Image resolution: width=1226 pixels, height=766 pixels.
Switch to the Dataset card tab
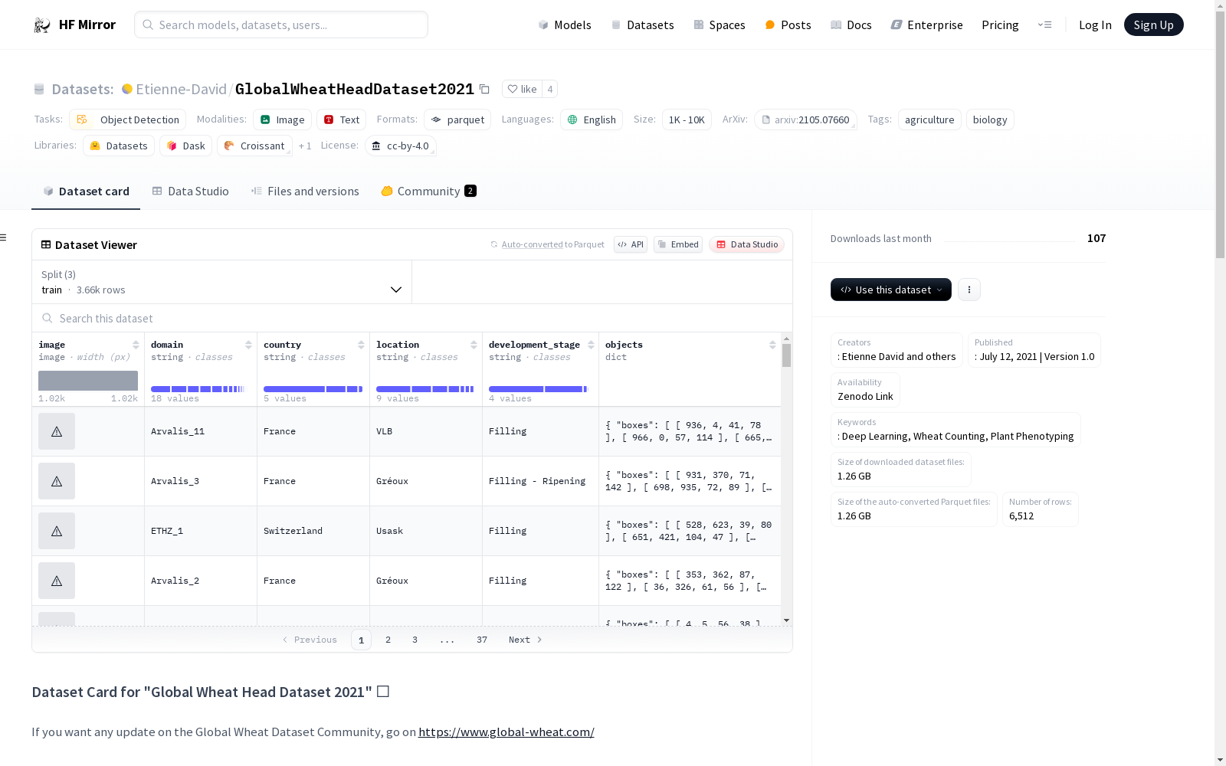coord(86,191)
